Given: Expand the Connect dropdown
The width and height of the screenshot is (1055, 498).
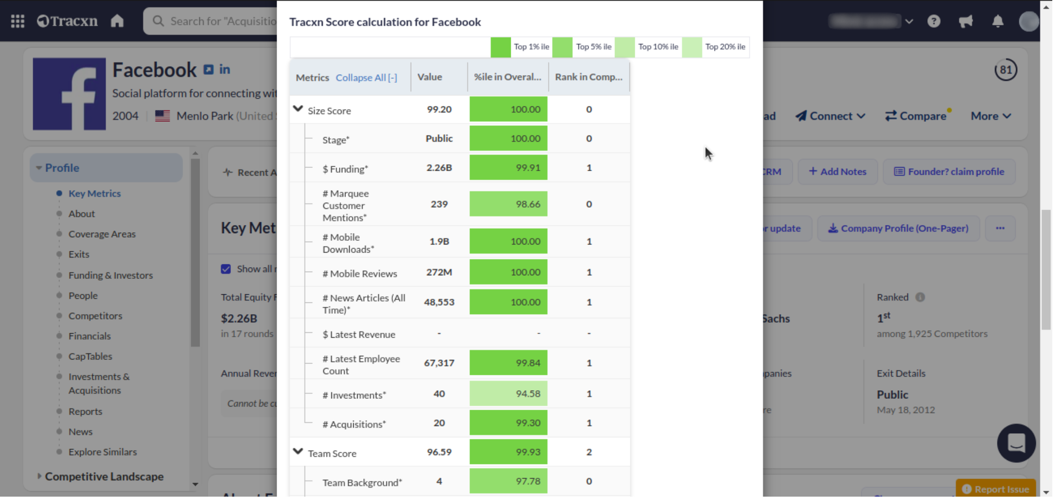Looking at the screenshot, I should 830,116.
